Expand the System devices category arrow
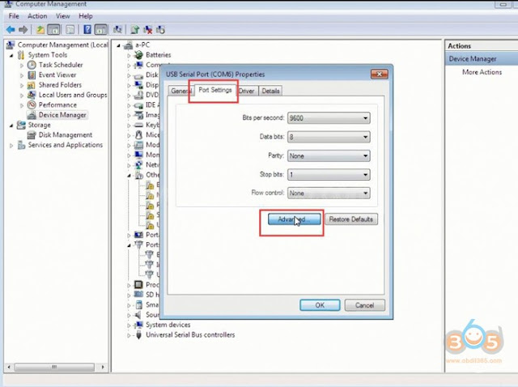This screenshot has height=387, width=518. click(x=129, y=325)
